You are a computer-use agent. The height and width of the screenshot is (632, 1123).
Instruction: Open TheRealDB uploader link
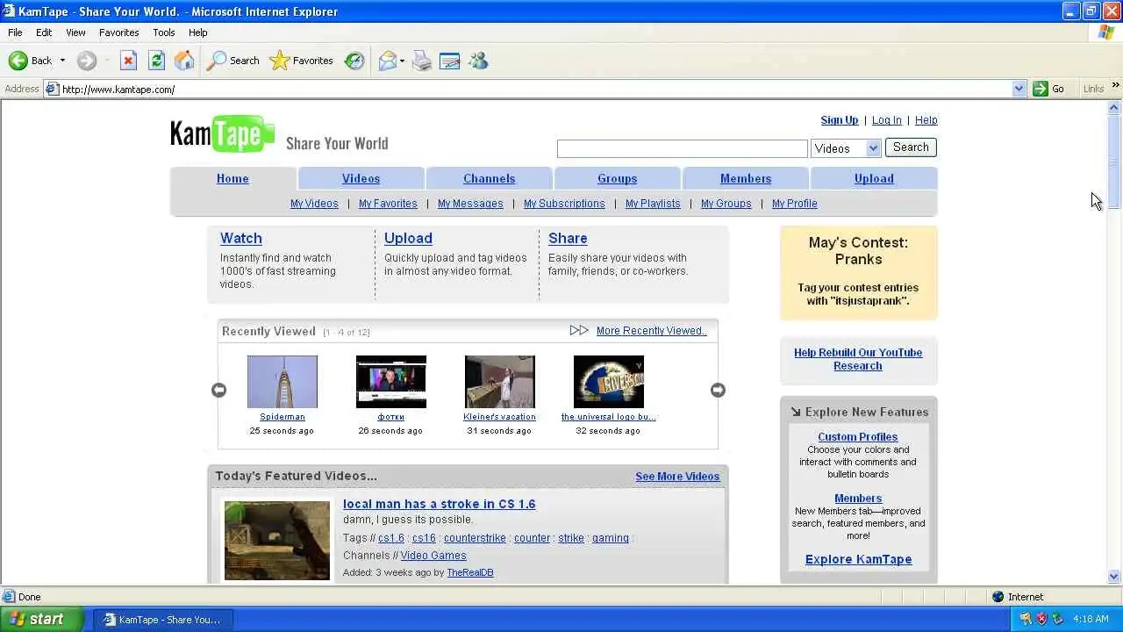pyautogui.click(x=470, y=572)
